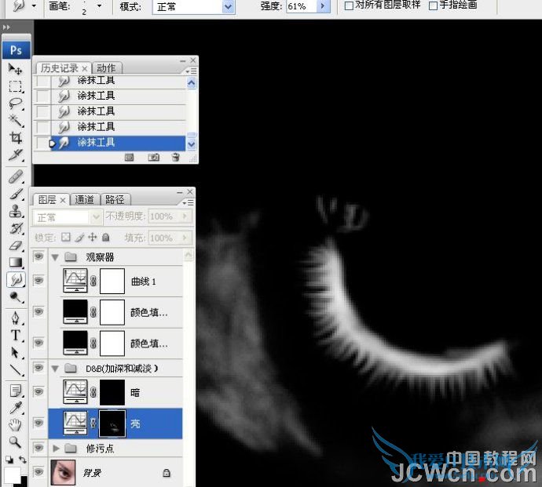This screenshot has width=542, height=487.
Task: Open the brush preset picker arrow
Action: click(x=99, y=5)
